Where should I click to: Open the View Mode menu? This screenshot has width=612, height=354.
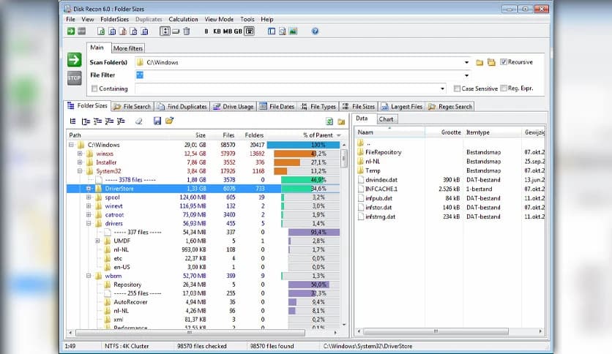pyautogui.click(x=219, y=19)
